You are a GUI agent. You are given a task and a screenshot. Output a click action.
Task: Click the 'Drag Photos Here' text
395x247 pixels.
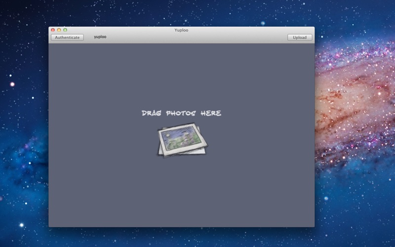click(181, 113)
